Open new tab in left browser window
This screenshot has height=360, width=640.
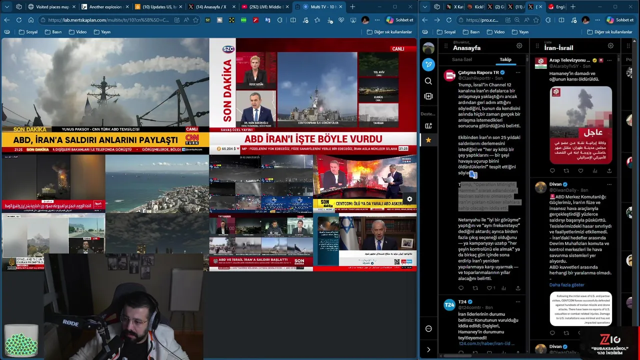click(352, 6)
